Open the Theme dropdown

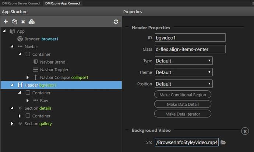pyautogui.click(x=184, y=72)
